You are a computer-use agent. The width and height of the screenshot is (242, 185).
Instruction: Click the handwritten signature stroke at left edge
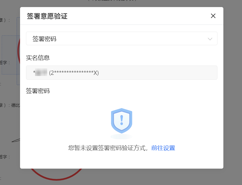[x=16, y=140]
